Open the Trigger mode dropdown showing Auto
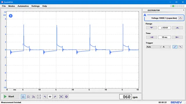This screenshot has height=104, width=186. [154, 47]
